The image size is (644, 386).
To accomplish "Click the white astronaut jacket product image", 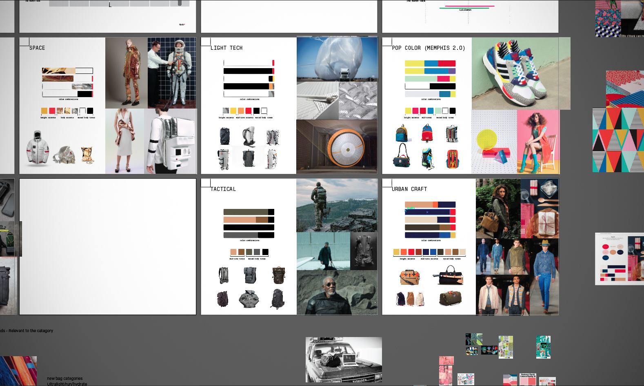I will click(38, 149).
